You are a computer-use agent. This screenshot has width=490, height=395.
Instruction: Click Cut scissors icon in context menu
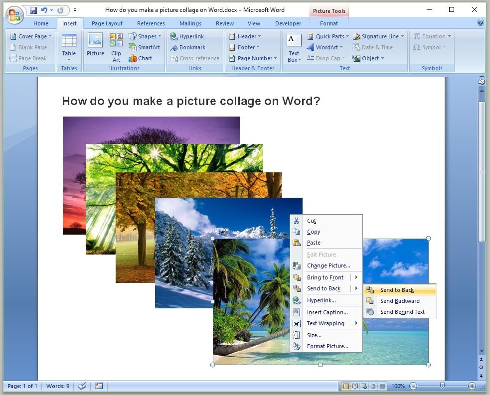coord(296,221)
